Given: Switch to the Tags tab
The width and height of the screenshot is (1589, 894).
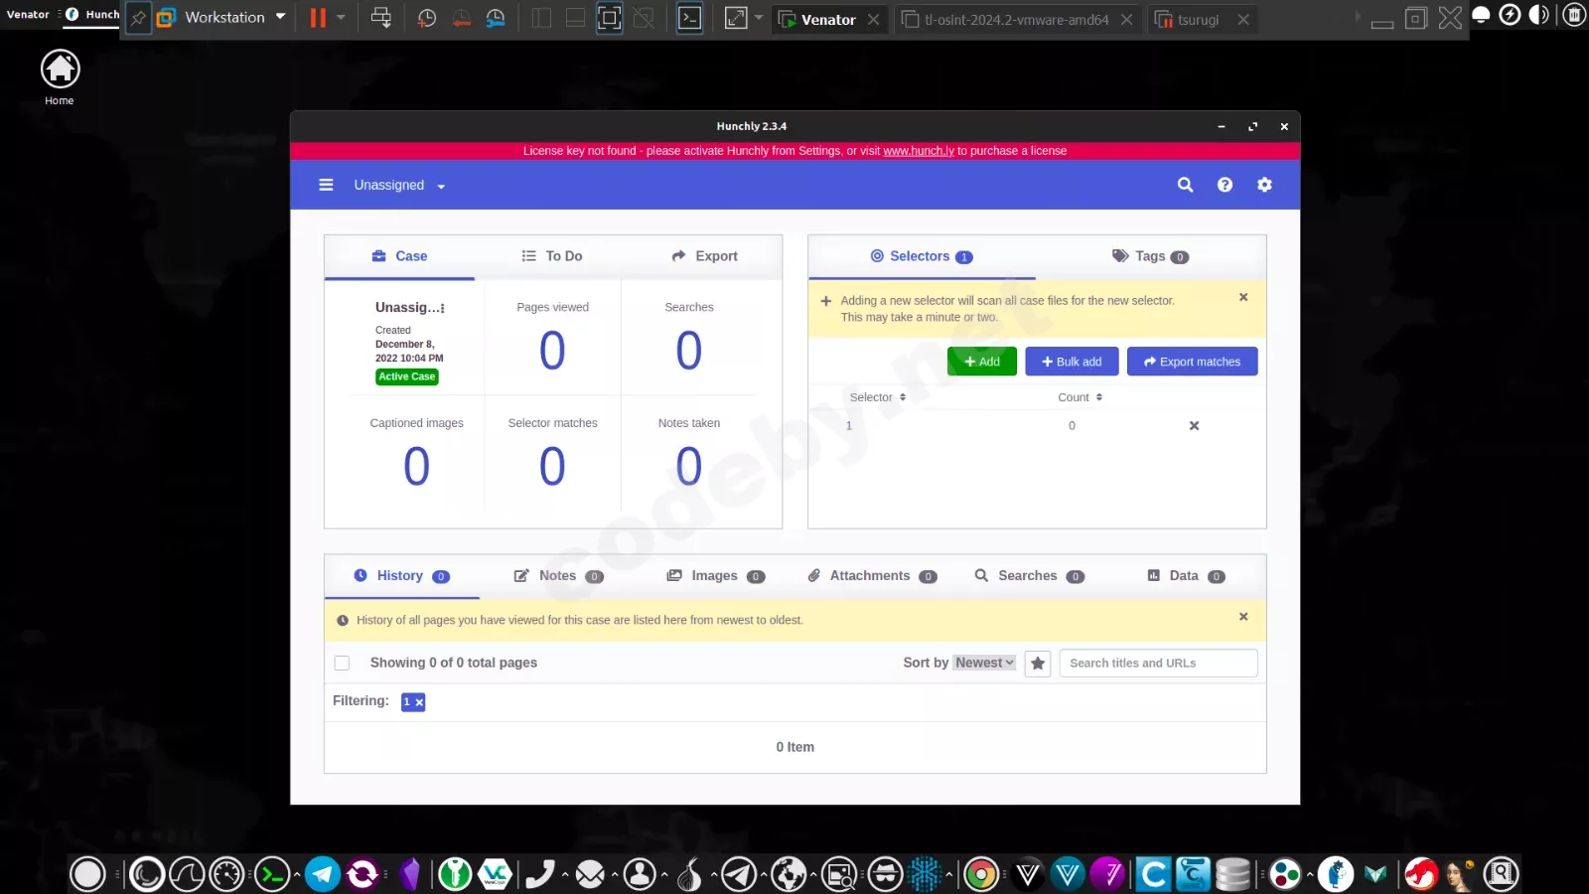Looking at the screenshot, I should 1150,255.
